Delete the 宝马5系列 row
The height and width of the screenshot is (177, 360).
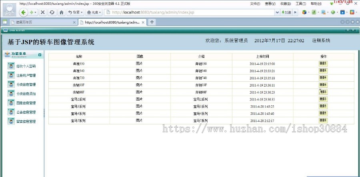(323, 120)
